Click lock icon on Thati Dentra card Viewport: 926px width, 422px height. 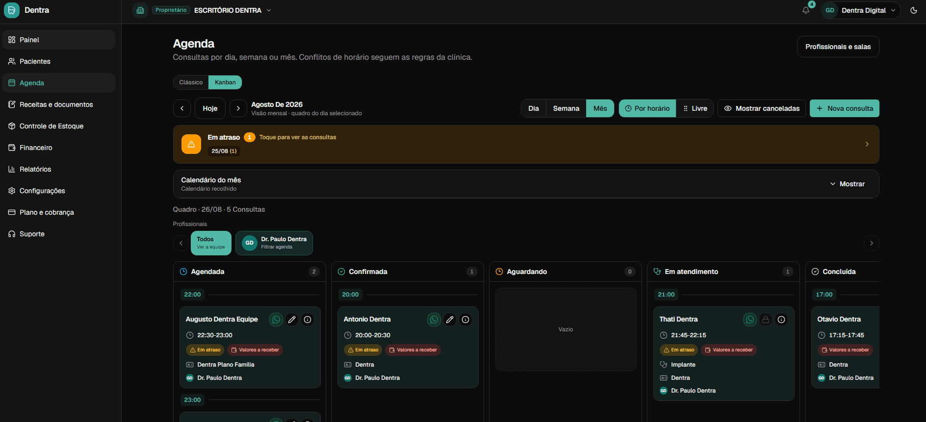tap(766, 320)
